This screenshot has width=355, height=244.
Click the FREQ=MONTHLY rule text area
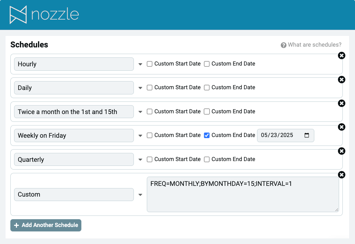pos(243,194)
